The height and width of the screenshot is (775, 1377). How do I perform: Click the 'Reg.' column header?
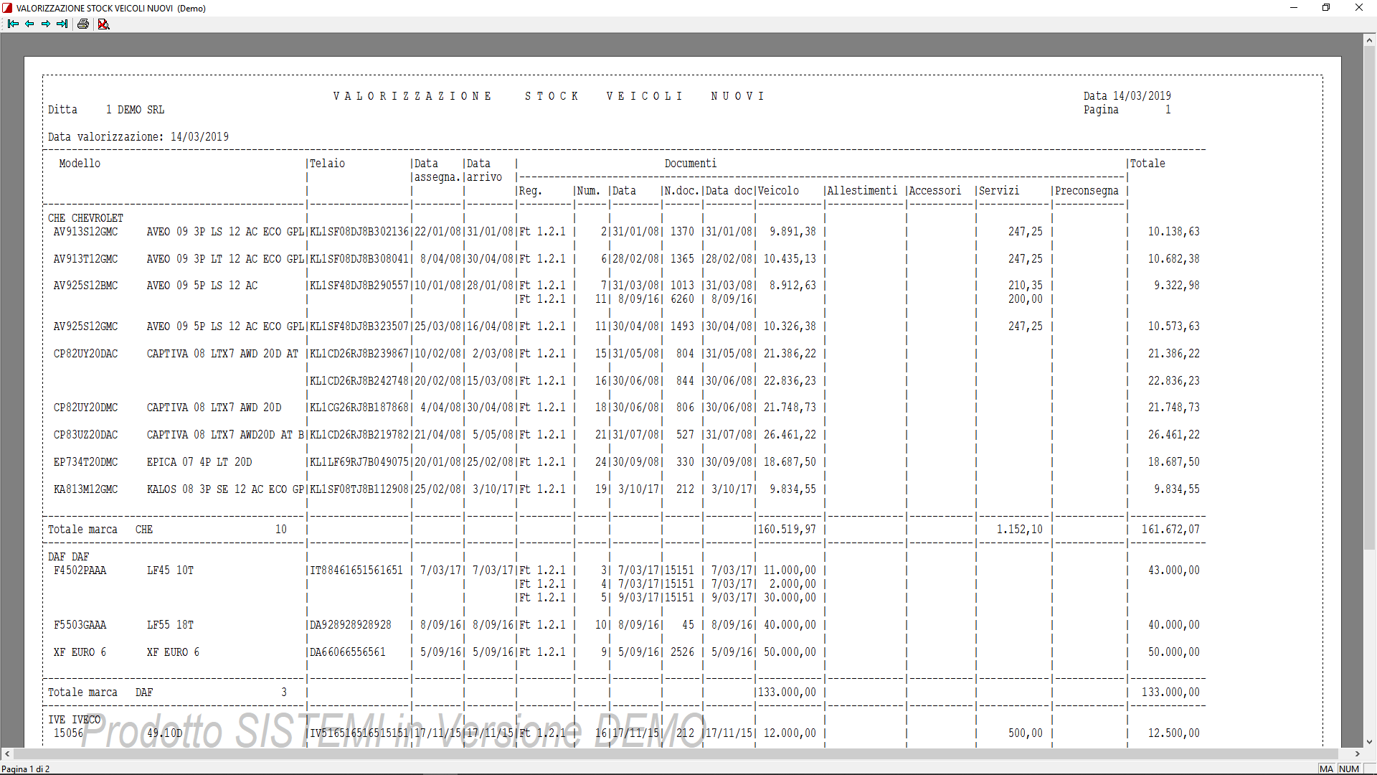coord(530,191)
